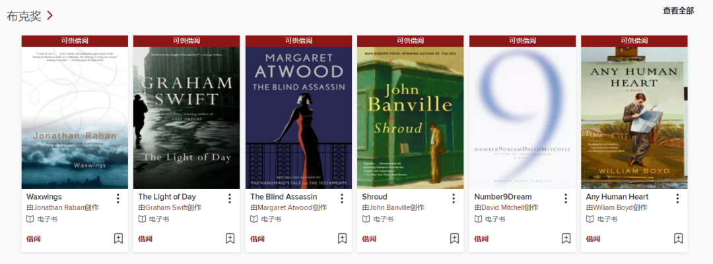This screenshot has width=713, height=264.
Task: Open the Number9Dream title link
Action: tap(503, 197)
